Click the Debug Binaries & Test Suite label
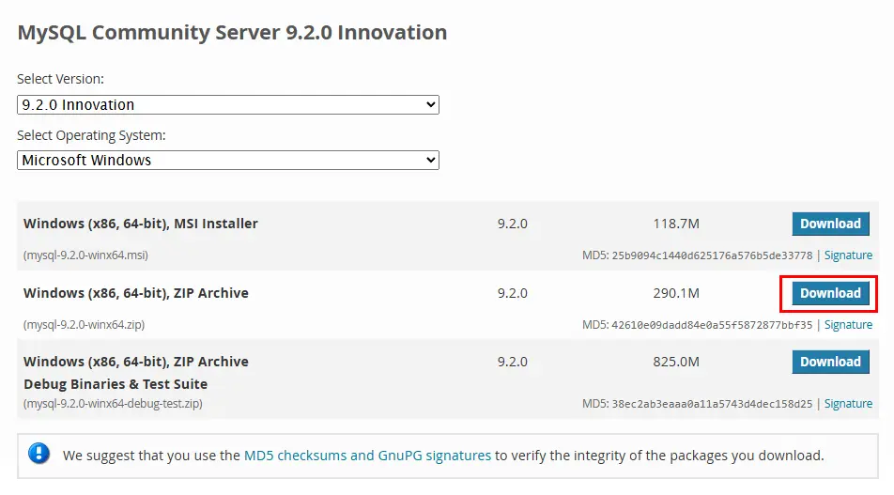894x495 pixels. [116, 384]
